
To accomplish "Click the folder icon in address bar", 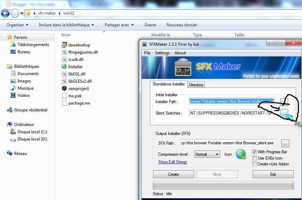I will pyautogui.click(x=28, y=13).
